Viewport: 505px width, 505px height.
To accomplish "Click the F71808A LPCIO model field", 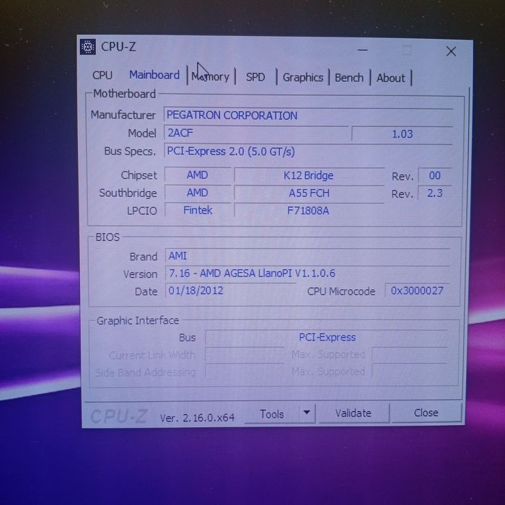I will pos(308,211).
